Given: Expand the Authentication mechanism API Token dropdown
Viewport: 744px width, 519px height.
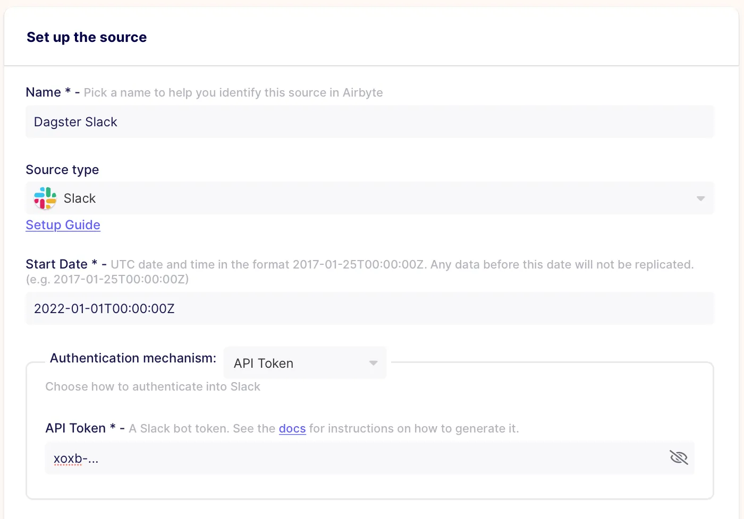Looking at the screenshot, I should pos(305,363).
